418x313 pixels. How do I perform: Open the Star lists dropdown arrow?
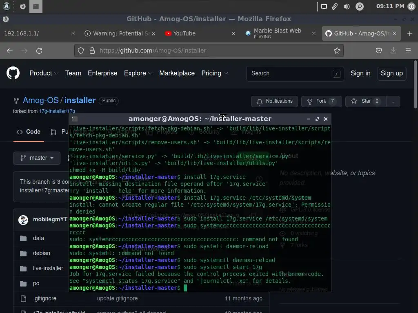tap(393, 101)
